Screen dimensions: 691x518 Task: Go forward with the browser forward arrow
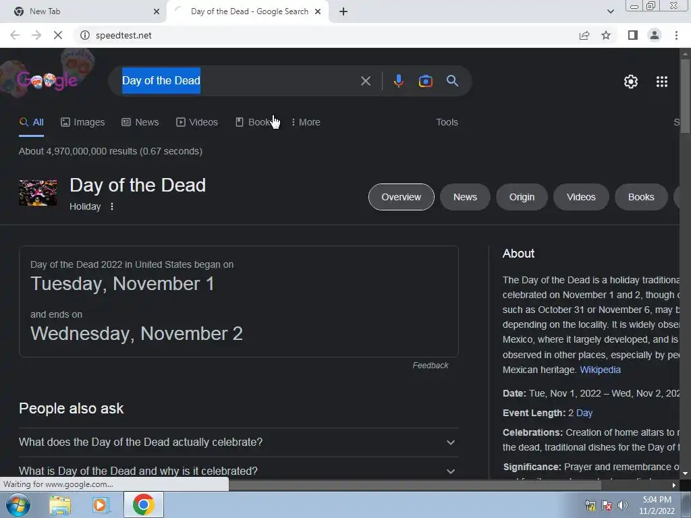point(36,35)
